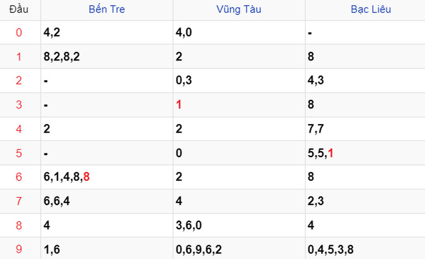Click the red 1 in Vũng Tàu column
Viewport: 425px width, 259px height.
[x=178, y=105]
